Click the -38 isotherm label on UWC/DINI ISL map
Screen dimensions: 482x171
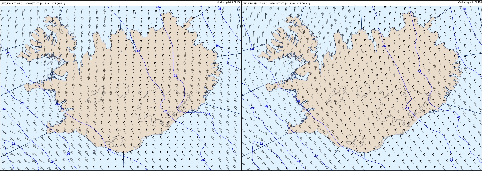[x=464, y=9]
